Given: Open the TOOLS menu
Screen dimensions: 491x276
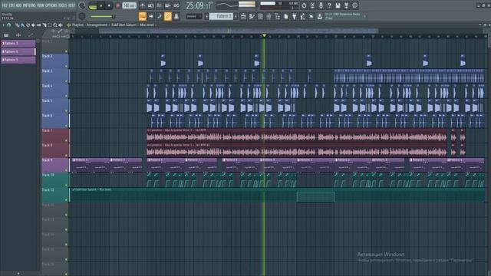Looking at the screenshot, I should tap(63, 5).
